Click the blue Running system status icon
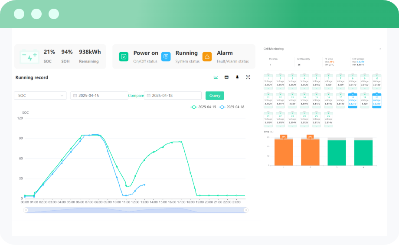 click(166, 56)
